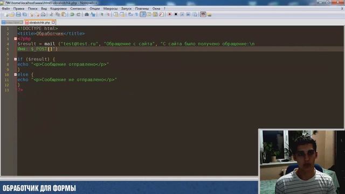Click the title text Обработчик on line 2

point(50,33)
